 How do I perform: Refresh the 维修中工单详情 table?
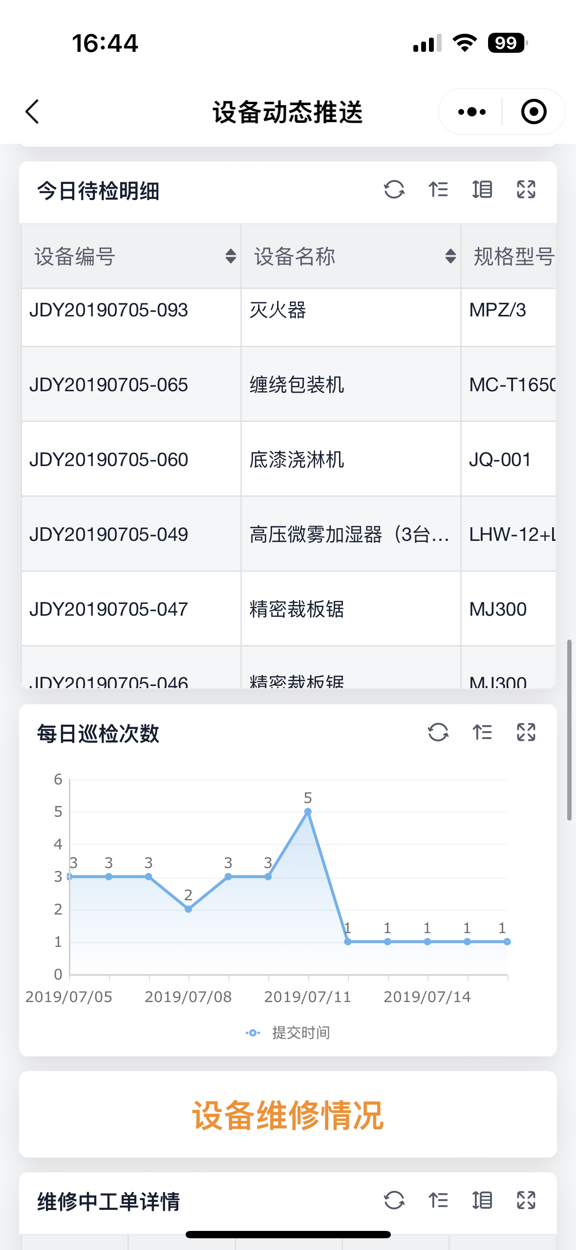(394, 1200)
